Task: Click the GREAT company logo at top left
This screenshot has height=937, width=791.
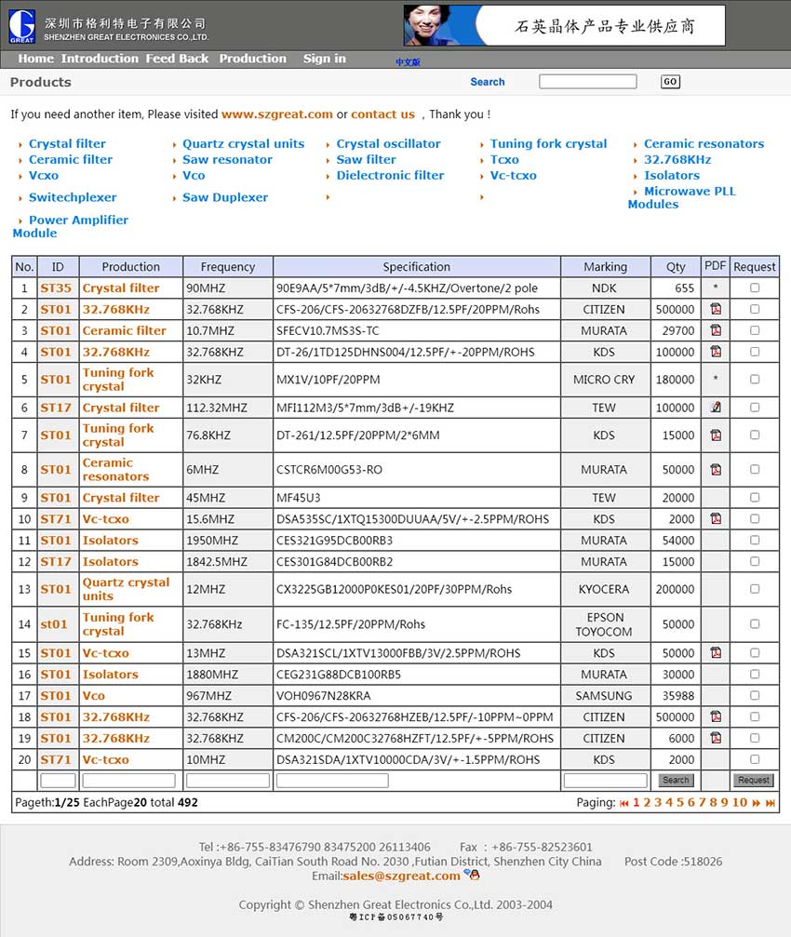Action: coord(22,24)
